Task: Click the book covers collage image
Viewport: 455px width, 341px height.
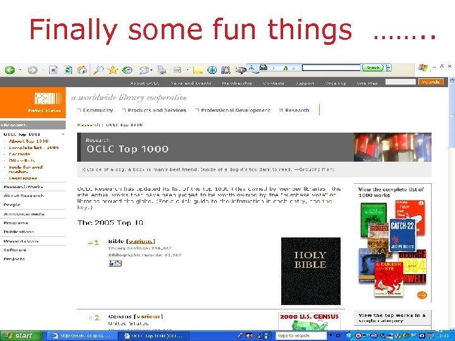Action: click(x=392, y=249)
